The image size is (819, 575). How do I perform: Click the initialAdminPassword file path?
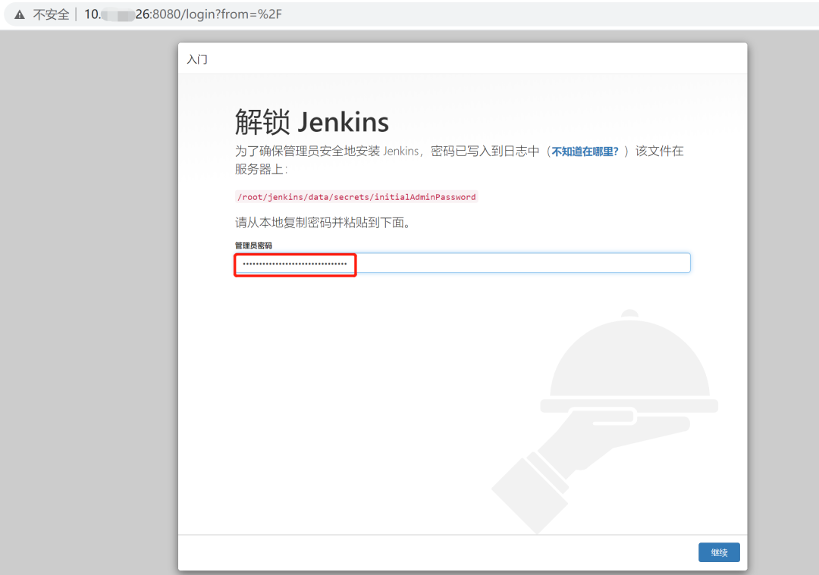(356, 197)
